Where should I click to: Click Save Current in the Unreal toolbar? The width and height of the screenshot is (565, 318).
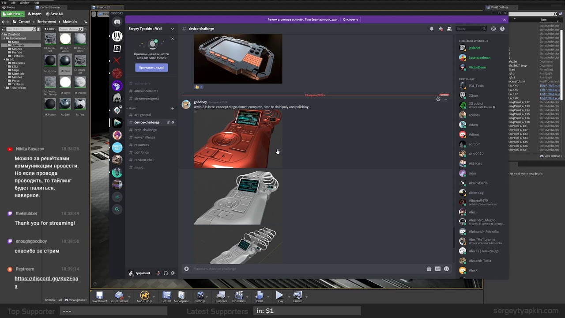pyautogui.click(x=99, y=297)
